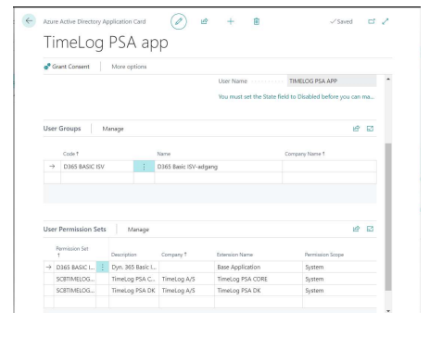Expand page with diagonal arrow icon

(386, 21)
